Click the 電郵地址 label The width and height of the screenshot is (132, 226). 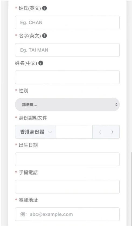[x=28, y=200]
